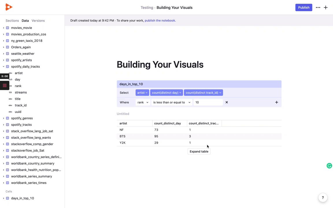Click the Expand table button

(x=199, y=151)
